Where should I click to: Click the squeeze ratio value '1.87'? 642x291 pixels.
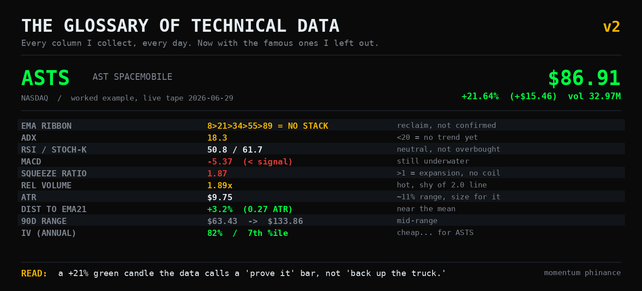217,174
